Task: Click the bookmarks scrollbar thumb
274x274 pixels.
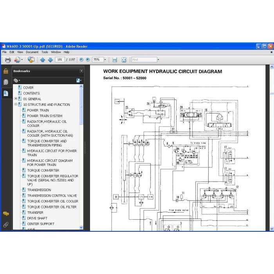Action: pyautogui.click(x=81, y=106)
